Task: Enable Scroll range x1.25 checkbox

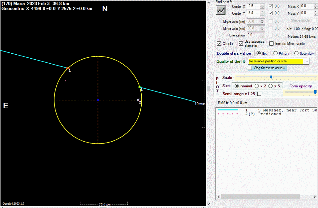Action: point(259,94)
